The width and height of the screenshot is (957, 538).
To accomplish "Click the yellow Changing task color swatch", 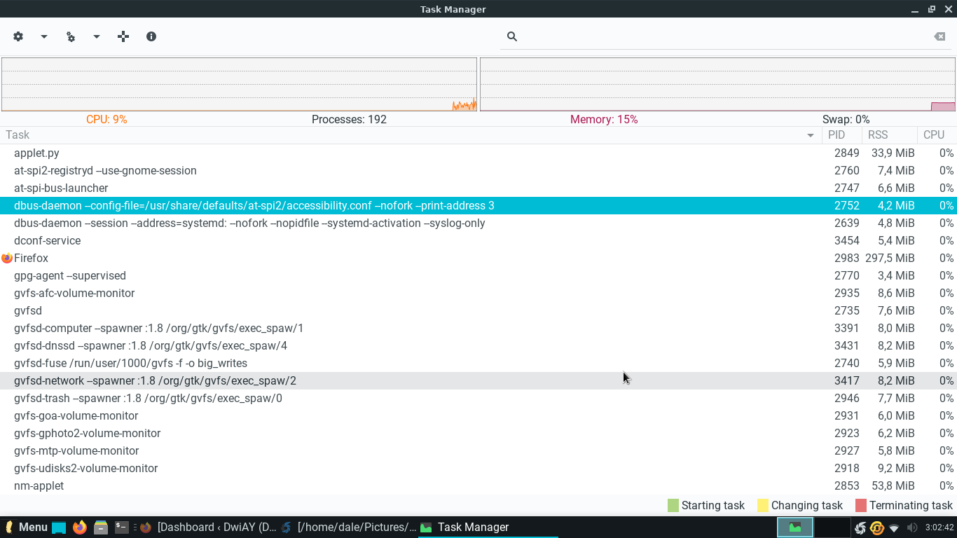I will coord(763,505).
